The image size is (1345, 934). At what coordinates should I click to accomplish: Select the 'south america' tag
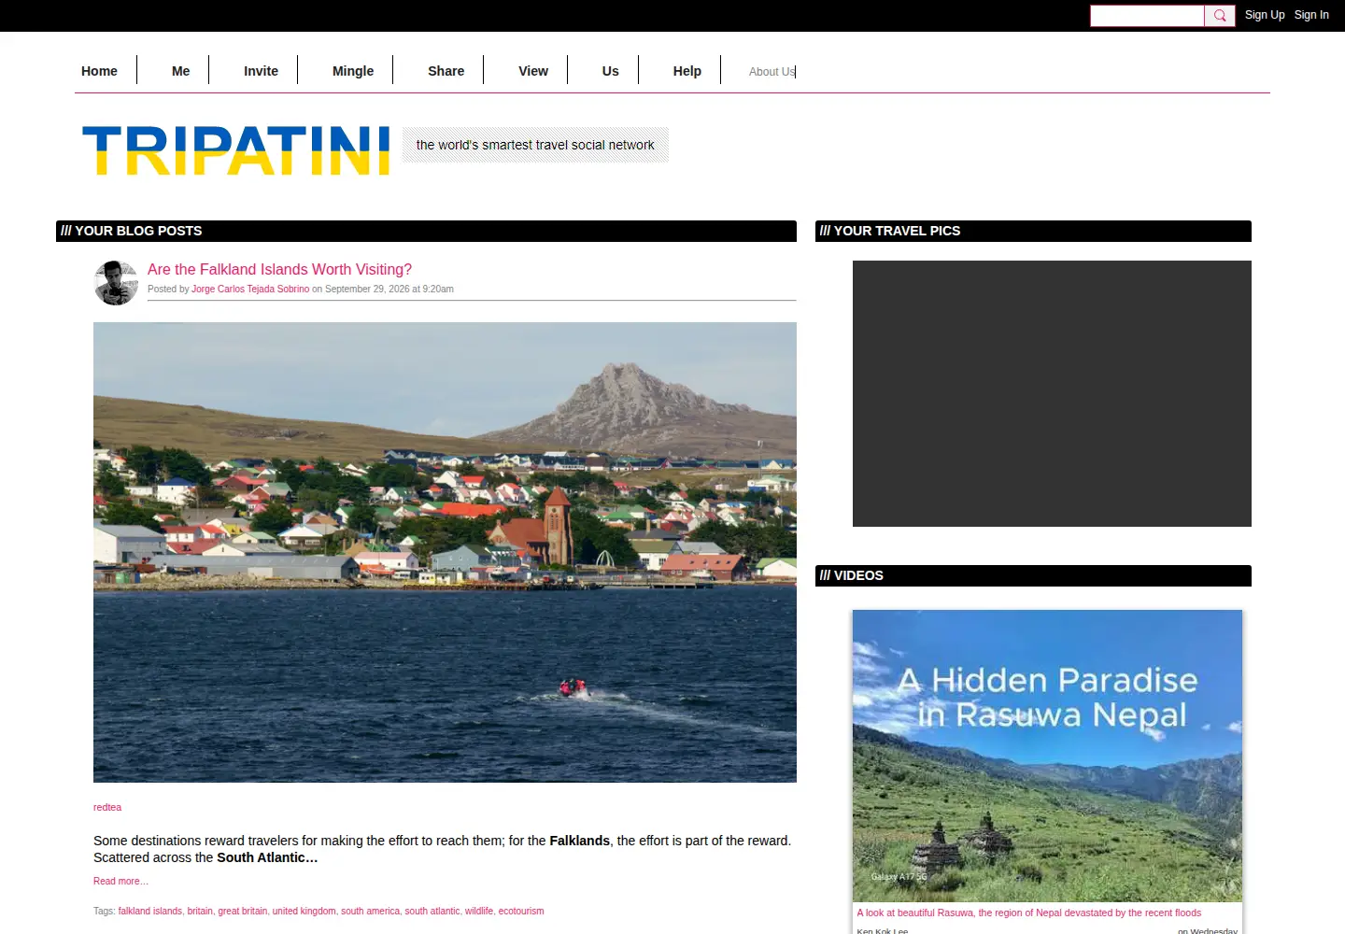point(370,911)
